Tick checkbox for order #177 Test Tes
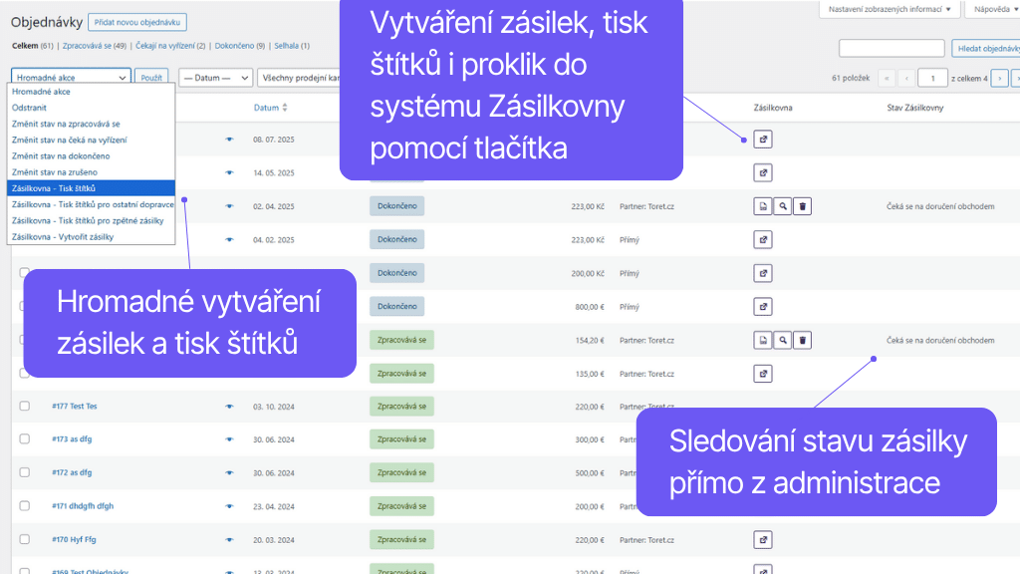This screenshot has height=574, width=1020. [25, 407]
